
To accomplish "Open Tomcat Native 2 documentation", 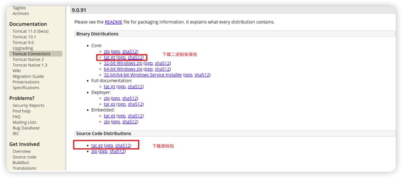I will [x=28, y=59].
